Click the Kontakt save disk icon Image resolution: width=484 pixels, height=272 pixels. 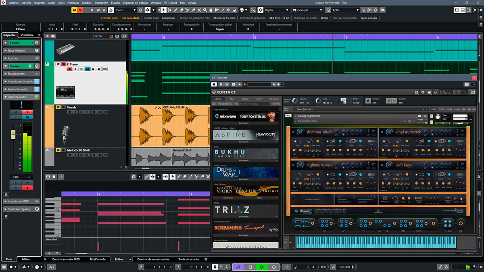(416, 92)
